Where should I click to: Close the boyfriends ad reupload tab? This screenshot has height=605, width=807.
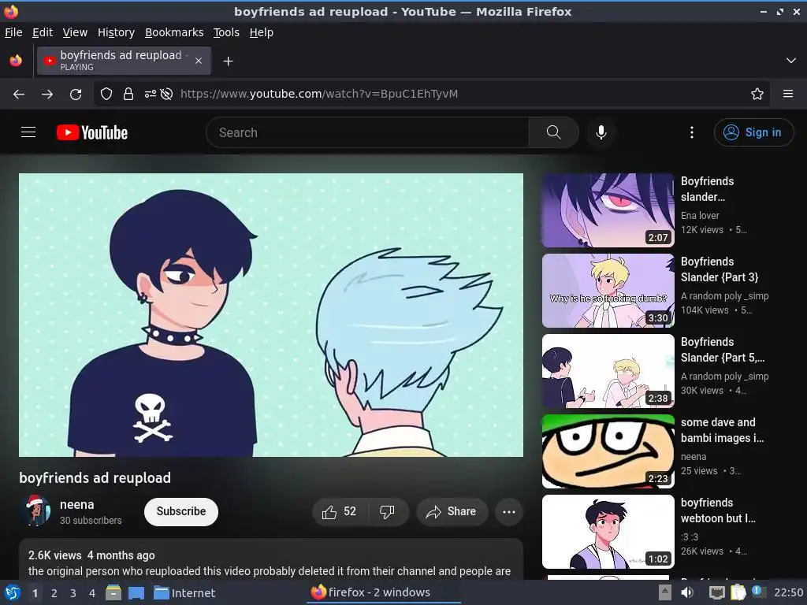coord(198,61)
